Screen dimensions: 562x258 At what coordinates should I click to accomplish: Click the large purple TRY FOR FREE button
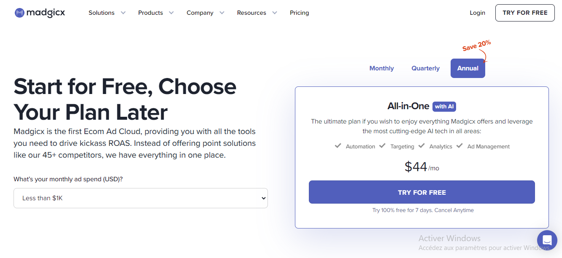(421, 192)
